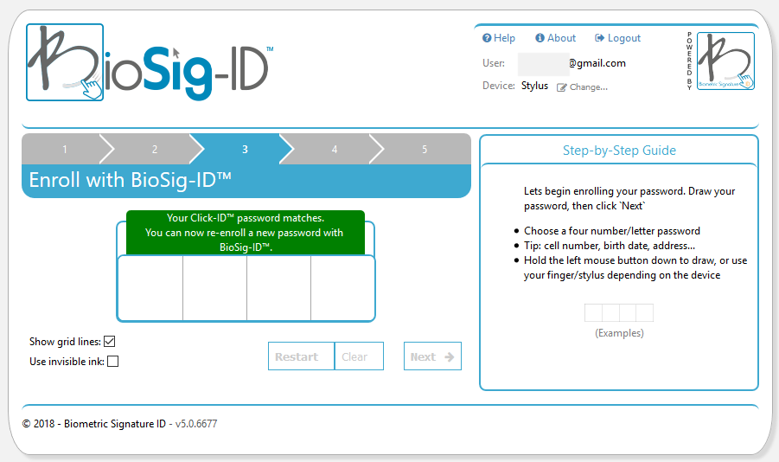Enable the Use invisible ink checkbox
779x462 pixels.
click(112, 362)
